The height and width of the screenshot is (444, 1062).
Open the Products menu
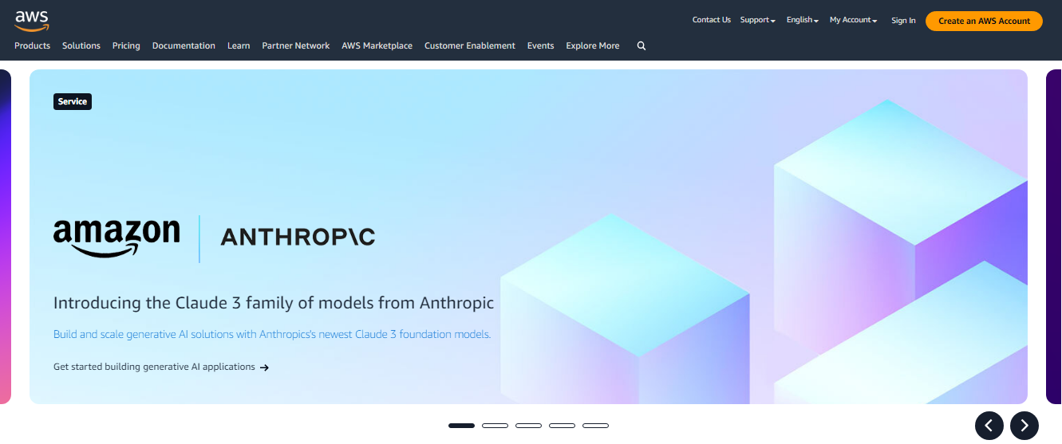tap(32, 46)
